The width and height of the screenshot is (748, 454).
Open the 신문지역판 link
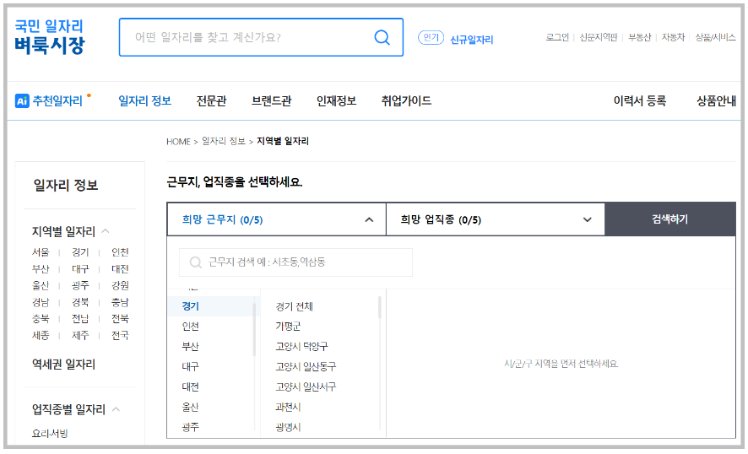tap(599, 37)
